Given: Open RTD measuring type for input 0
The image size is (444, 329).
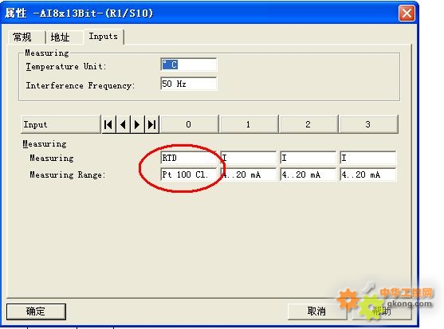Looking at the screenshot, I should click(x=189, y=158).
